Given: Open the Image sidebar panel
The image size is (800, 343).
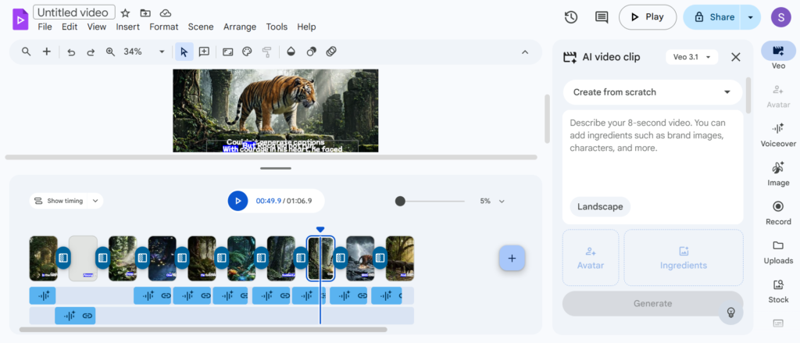Looking at the screenshot, I should tap(778, 174).
